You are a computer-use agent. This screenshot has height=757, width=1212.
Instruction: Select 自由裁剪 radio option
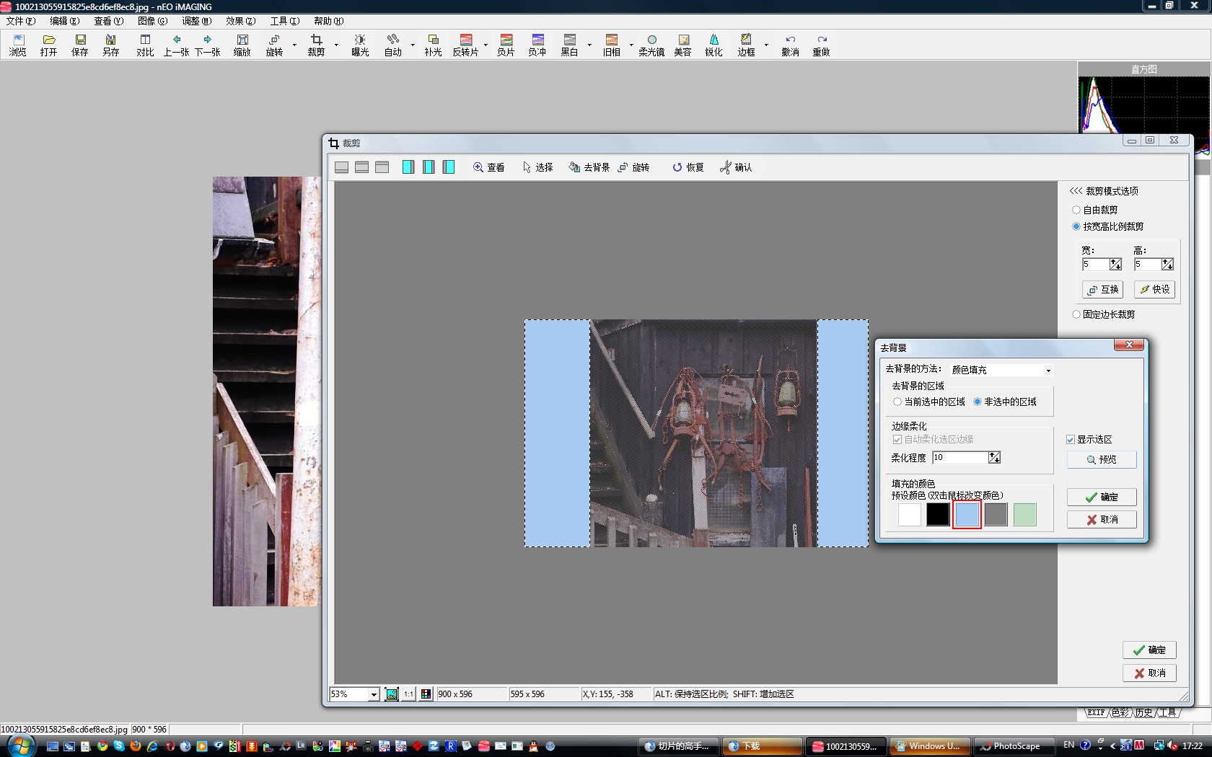click(x=1076, y=210)
